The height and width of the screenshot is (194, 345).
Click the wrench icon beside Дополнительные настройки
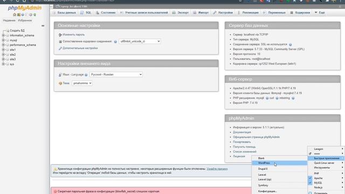pos(60,48)
